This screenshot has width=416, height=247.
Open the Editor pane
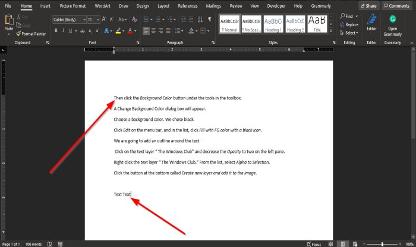coord(371,23)
